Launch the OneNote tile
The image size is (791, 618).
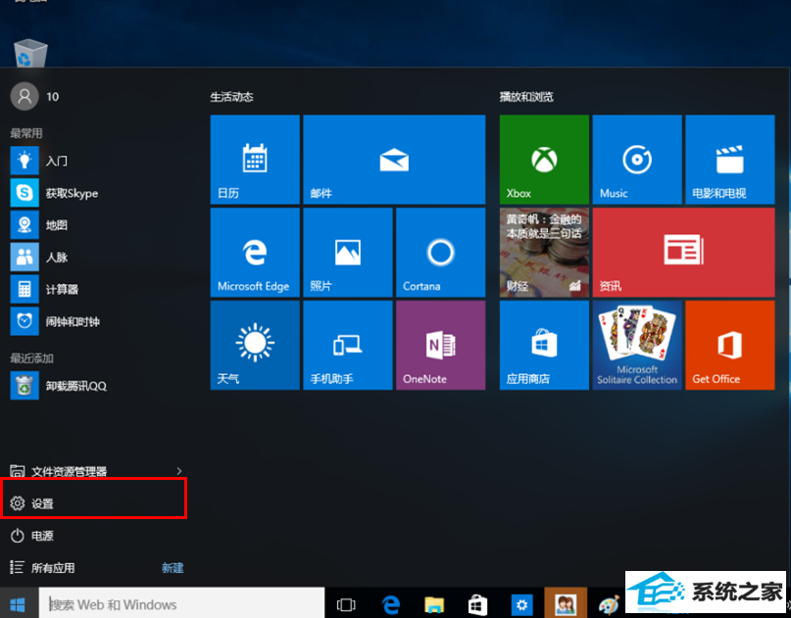440,345
